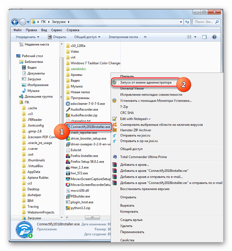
Task: Click the Forward navigation arrow
Action: coord(23,22)
